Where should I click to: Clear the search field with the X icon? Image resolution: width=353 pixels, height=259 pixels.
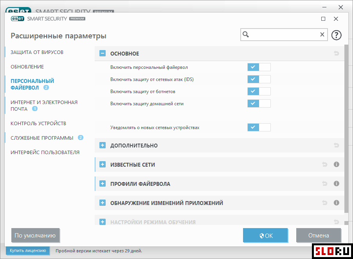[x=322, y=34]
